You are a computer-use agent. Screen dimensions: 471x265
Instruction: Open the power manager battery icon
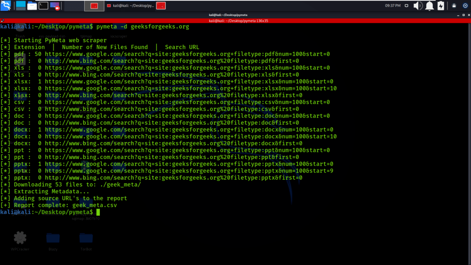[441, 6]
